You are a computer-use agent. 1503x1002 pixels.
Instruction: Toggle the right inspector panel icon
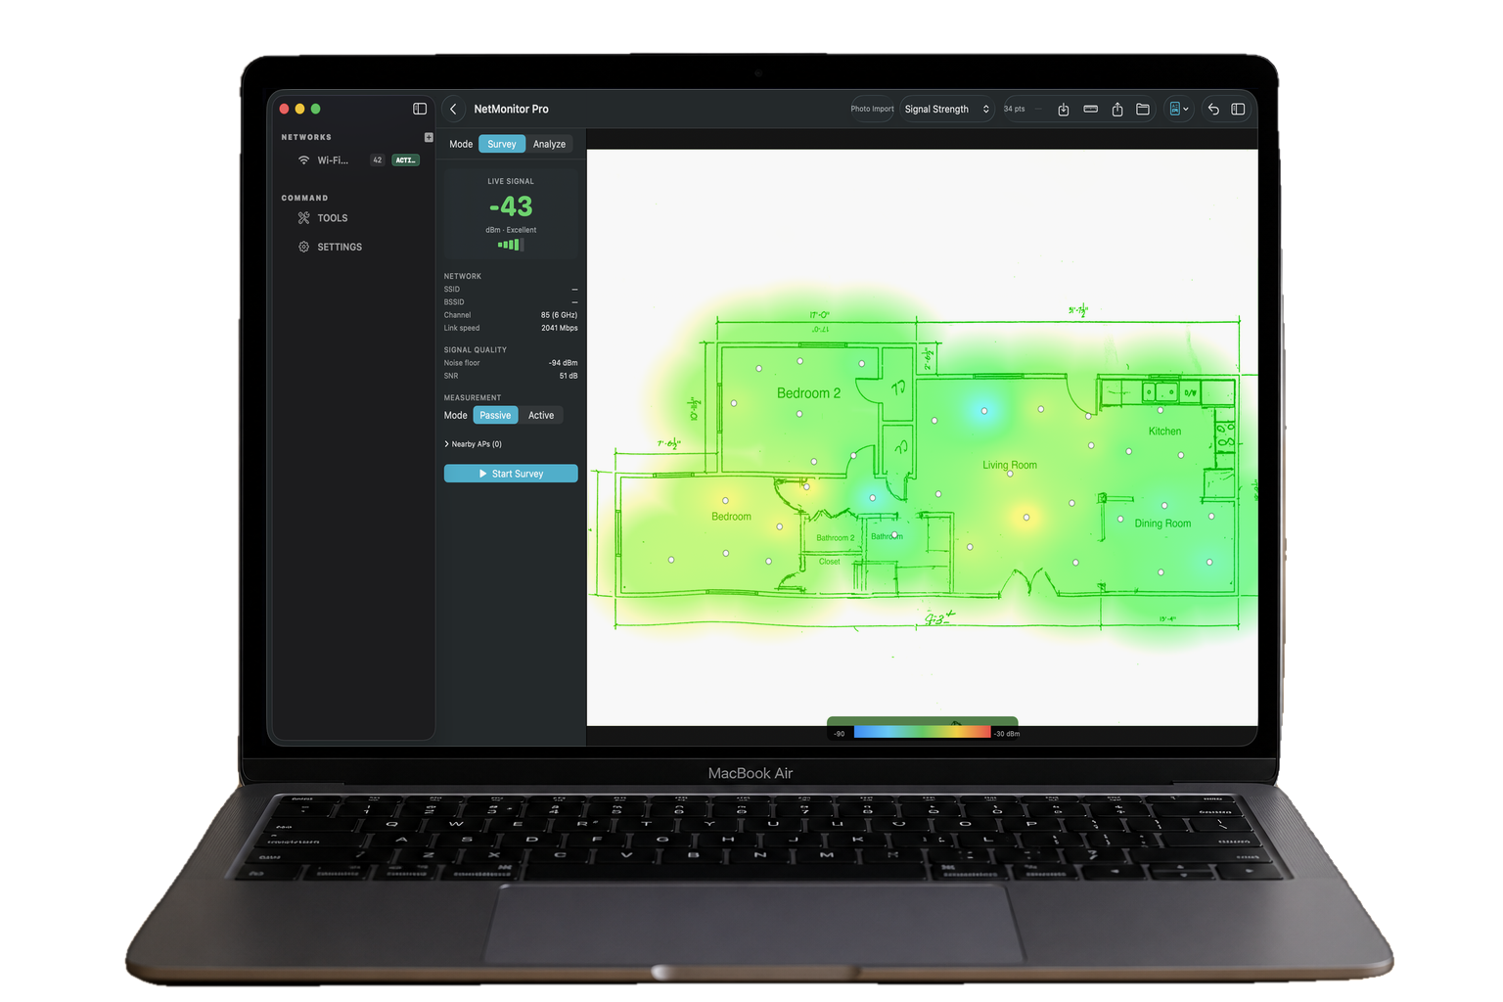1238,109
